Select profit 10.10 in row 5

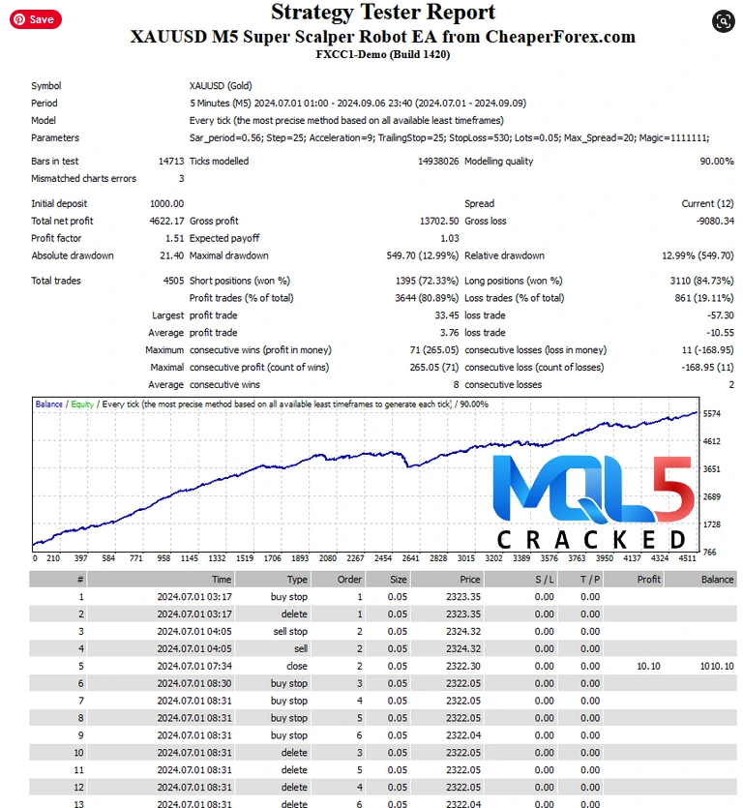(x=649, y=667)
